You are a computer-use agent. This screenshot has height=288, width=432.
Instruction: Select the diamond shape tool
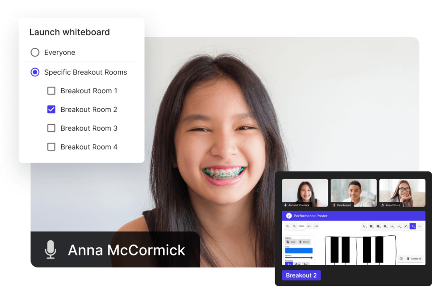(378, 226)
